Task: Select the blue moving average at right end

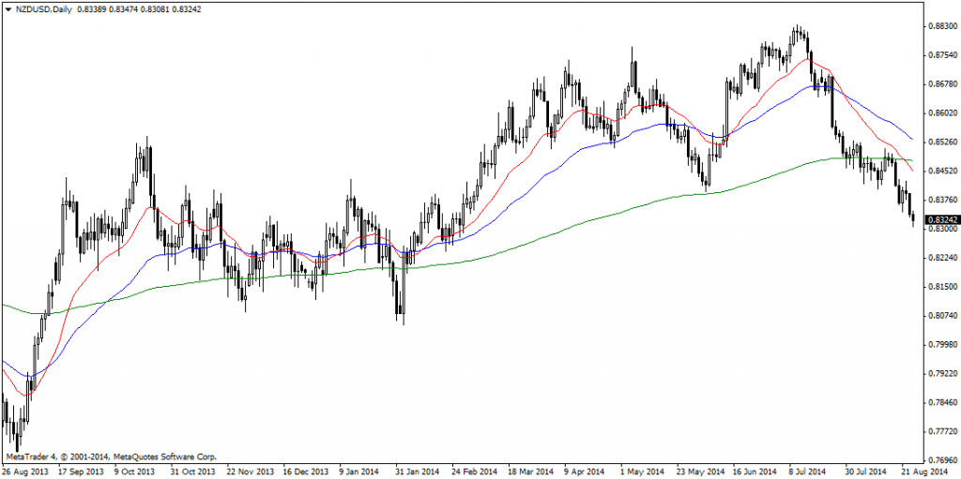Action: (x=908, y=137)
